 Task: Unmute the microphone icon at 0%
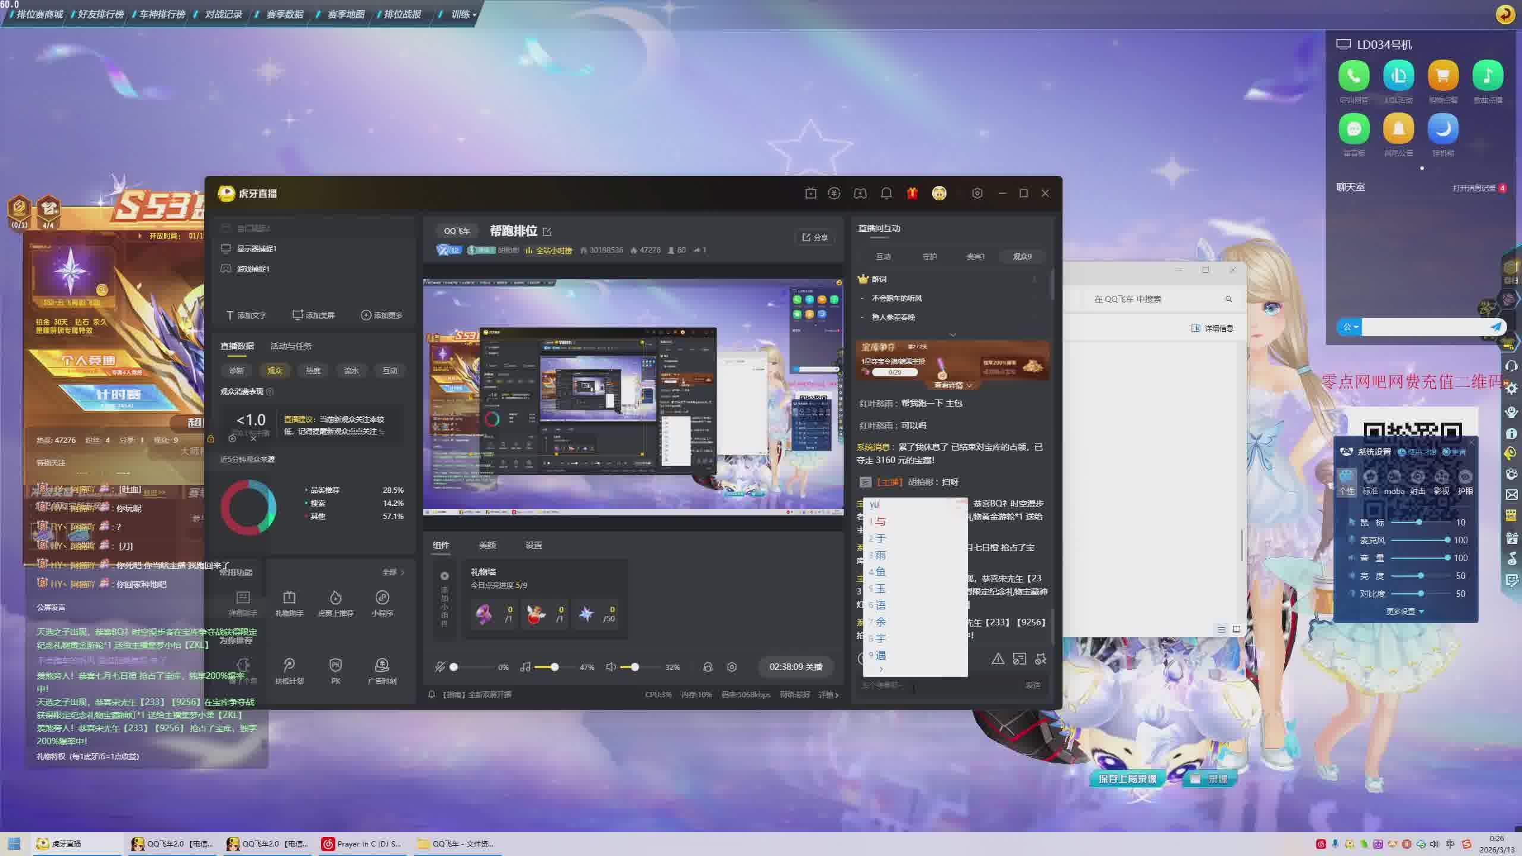tap(440, 667)
